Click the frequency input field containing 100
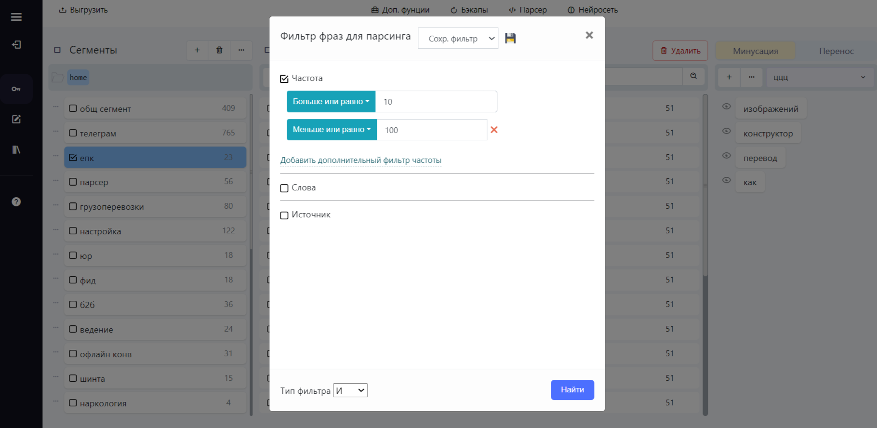This screenshot has width=877, height=428. [x=432, y=130]
